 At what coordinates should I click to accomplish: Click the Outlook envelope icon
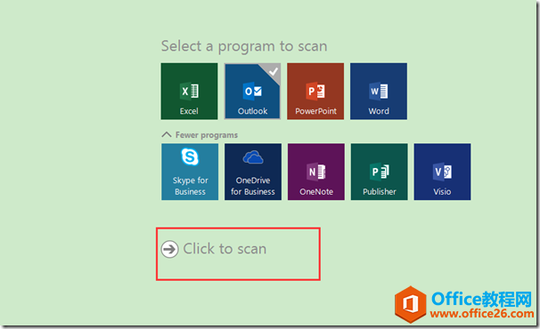click(252, 91)
